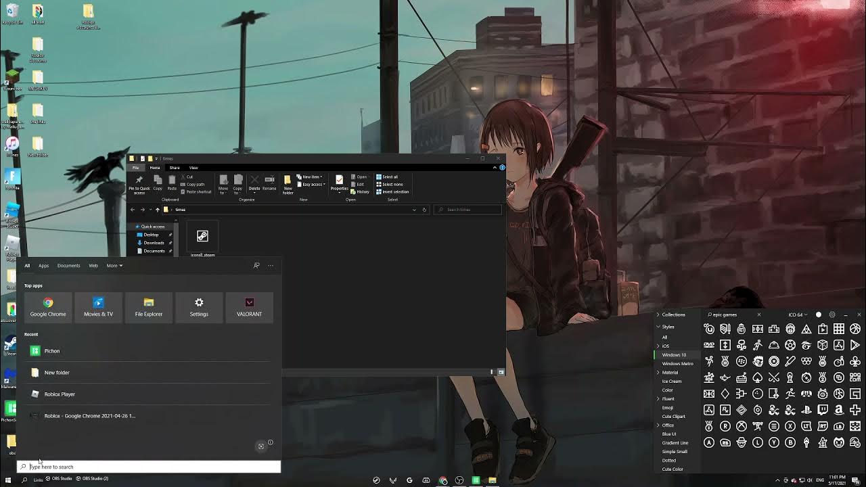Toggle the white color circle in icon app
Screen dimensions: 866x487
[x=819, y=315]
